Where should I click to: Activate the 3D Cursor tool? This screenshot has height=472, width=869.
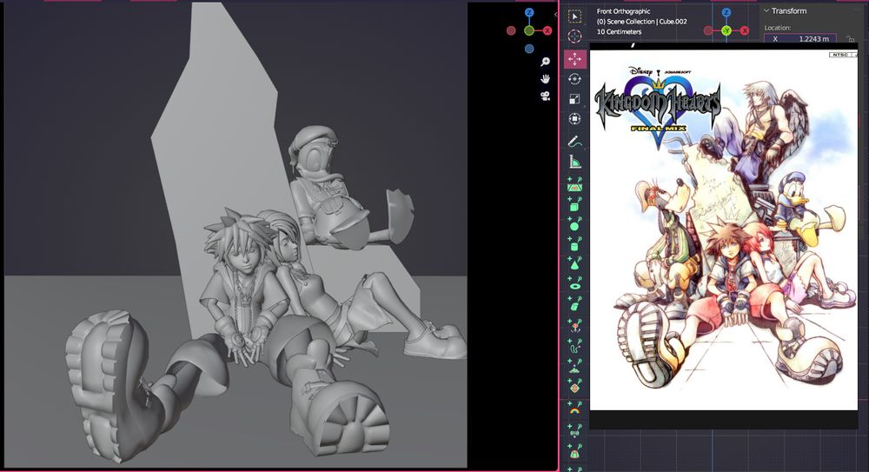click(x=574, y=36)
